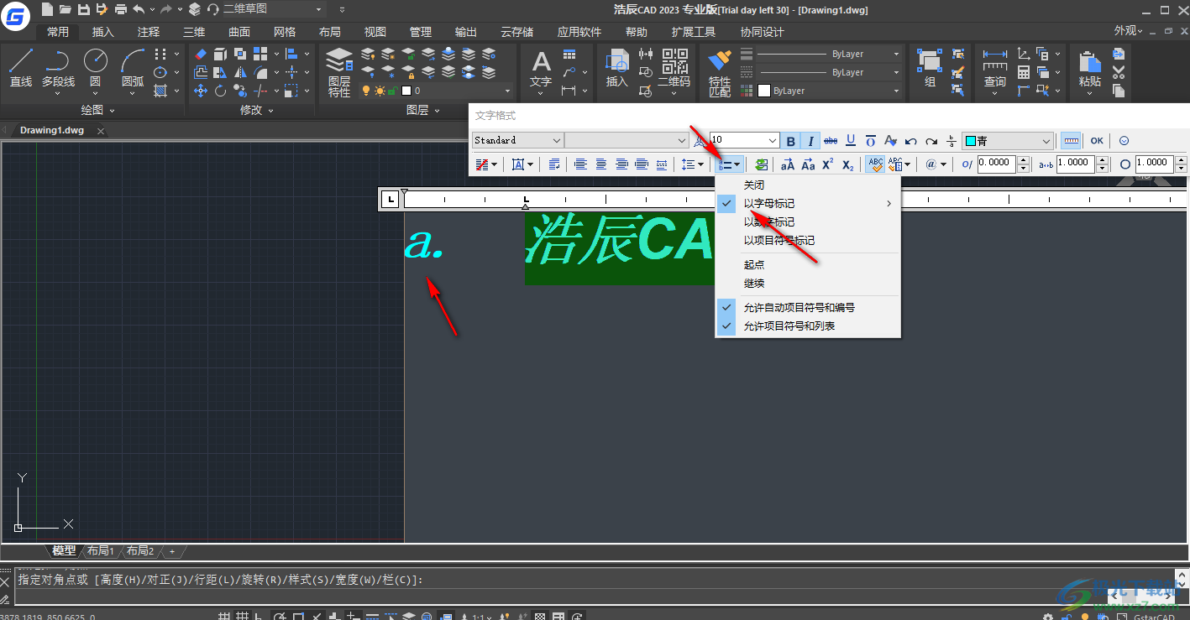Toggle the ABC spell check icon

[875, 164]
